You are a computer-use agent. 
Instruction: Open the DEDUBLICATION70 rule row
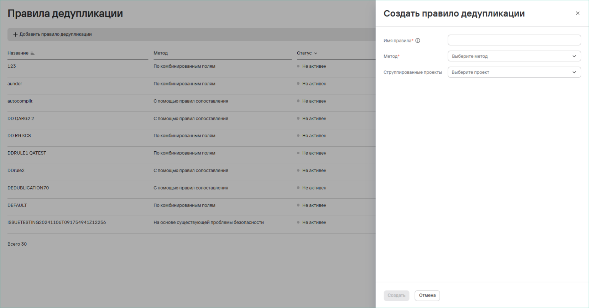[x=28, y=188]
